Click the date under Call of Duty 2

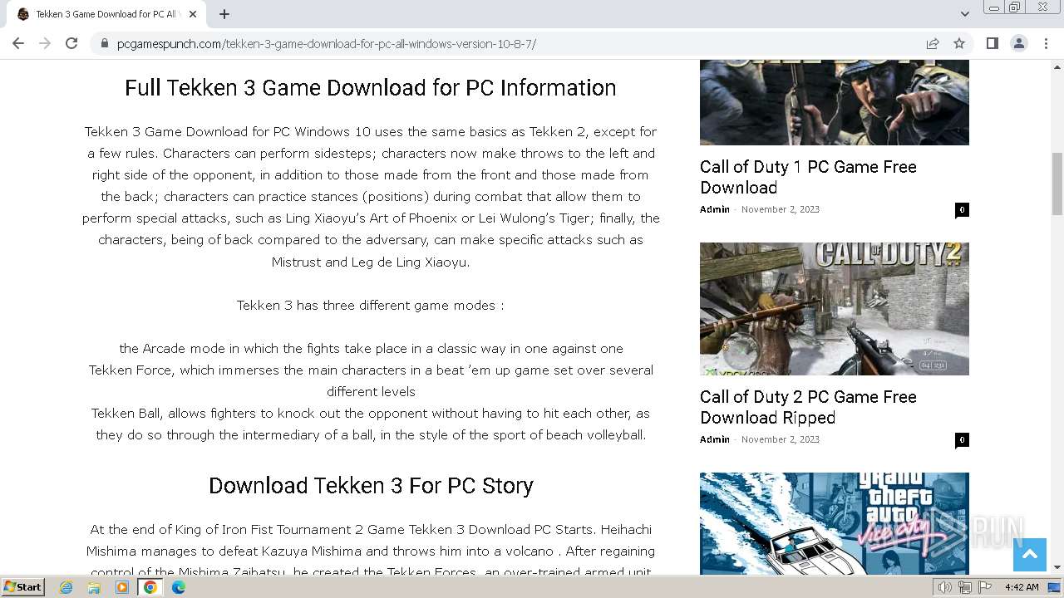click(781, 439)
